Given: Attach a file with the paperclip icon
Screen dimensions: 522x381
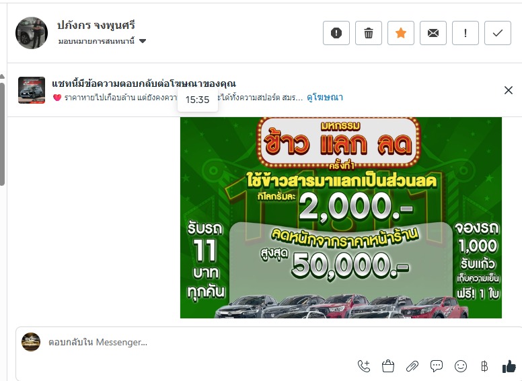Looking at the screenshot, I should tap(412, 366).
